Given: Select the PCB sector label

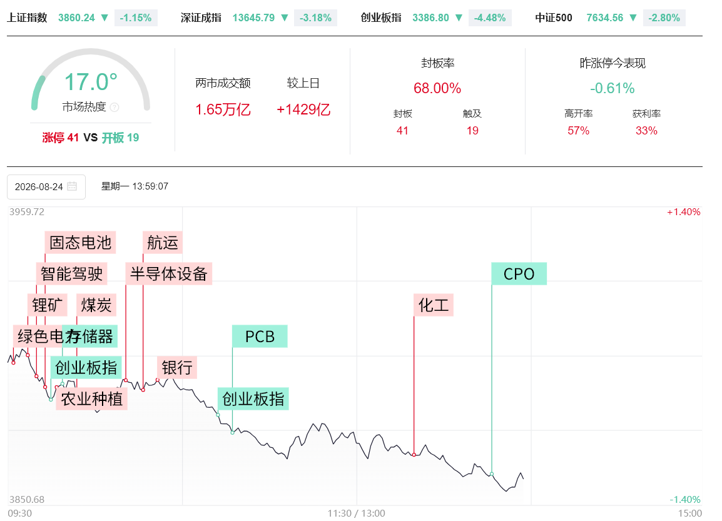Looking at the screenshot, I should point(260,336).
